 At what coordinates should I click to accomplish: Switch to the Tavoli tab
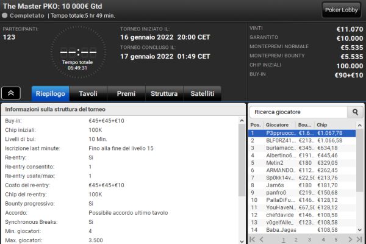(x=88, y=93)
